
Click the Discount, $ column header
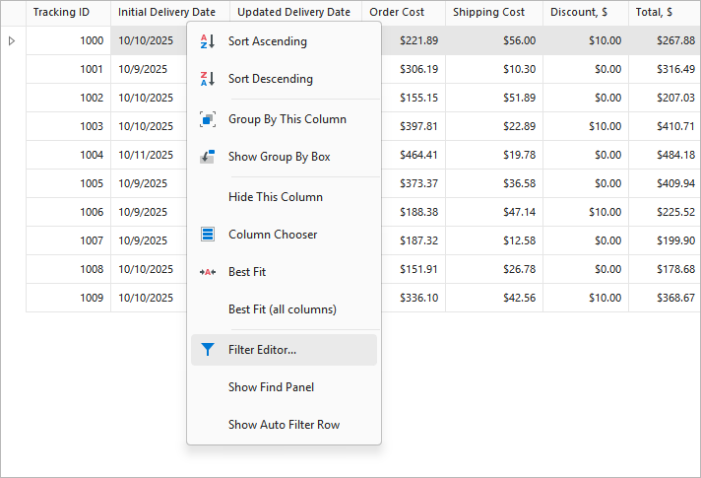click(586, 13)
